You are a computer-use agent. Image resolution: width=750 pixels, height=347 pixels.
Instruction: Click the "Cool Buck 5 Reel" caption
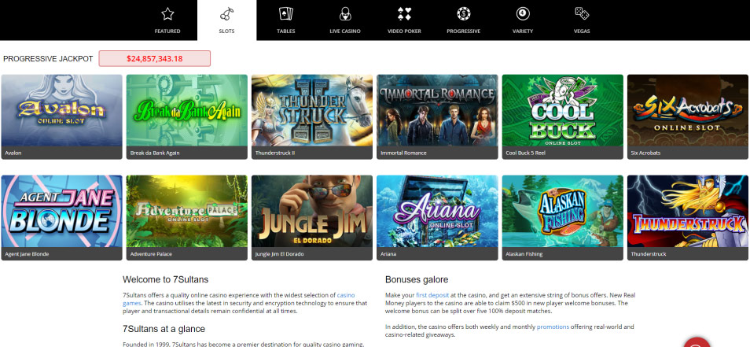click(x=526, y=153)
